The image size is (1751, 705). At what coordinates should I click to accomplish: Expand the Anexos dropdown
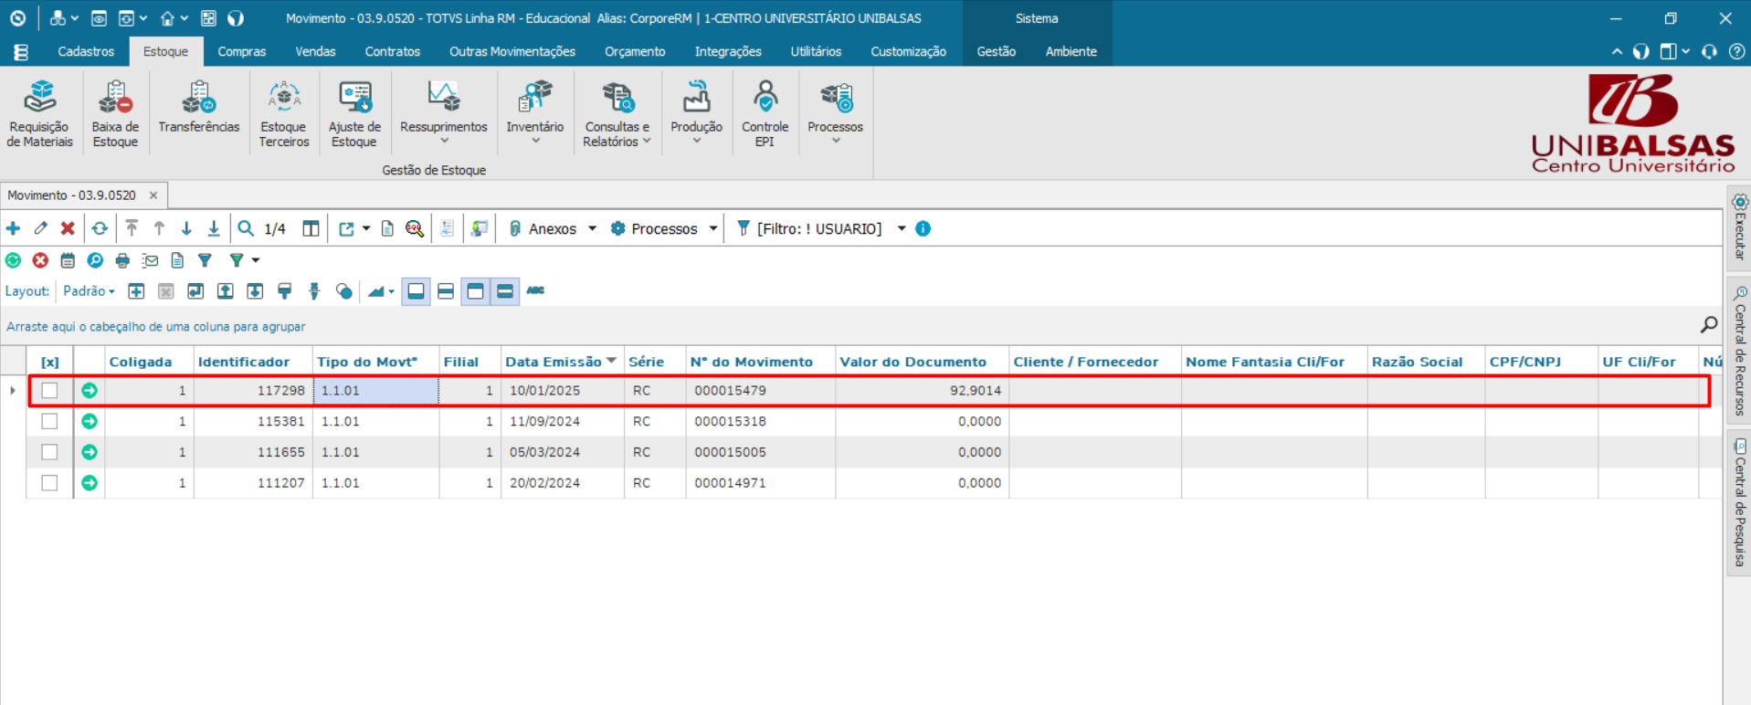[x=592, y=229]
